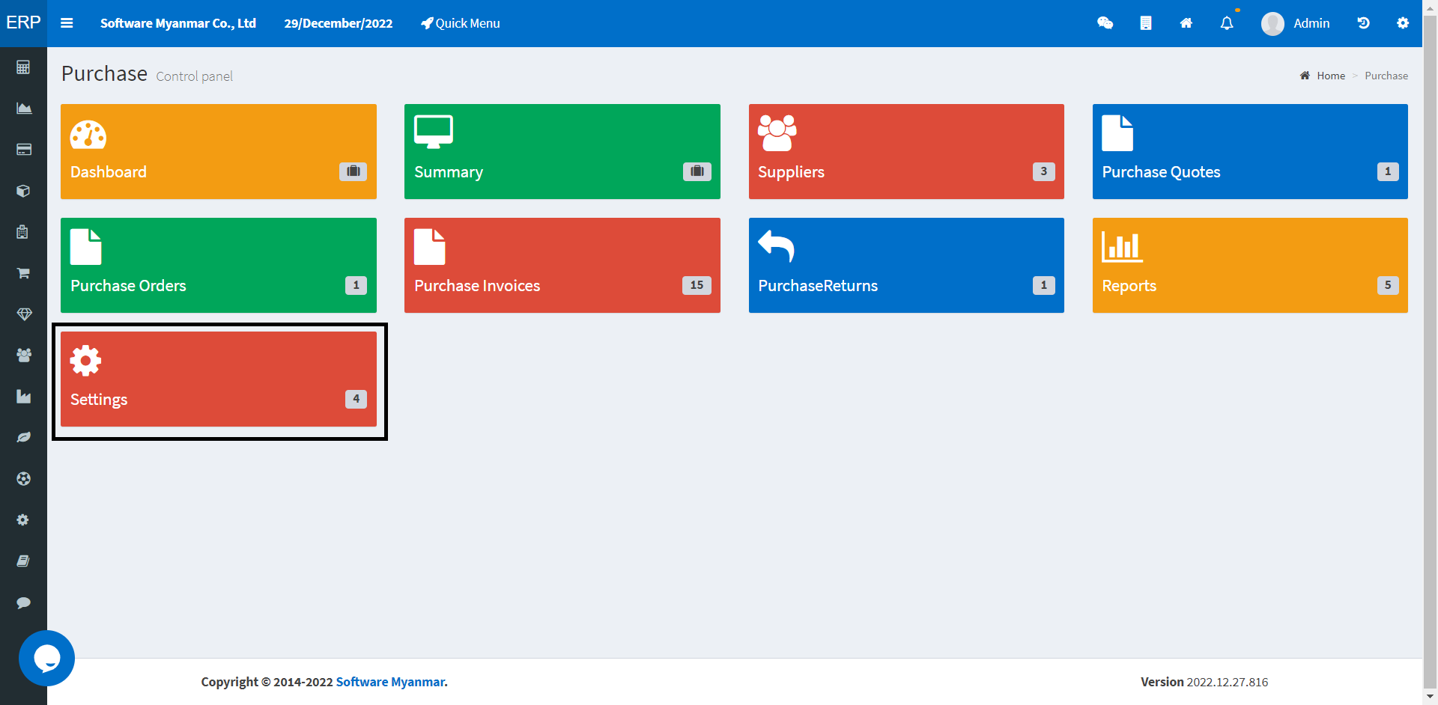Click the Purchase Invoices count badge 15
This screenshot has height=705, width=1438.
point(697,285)
